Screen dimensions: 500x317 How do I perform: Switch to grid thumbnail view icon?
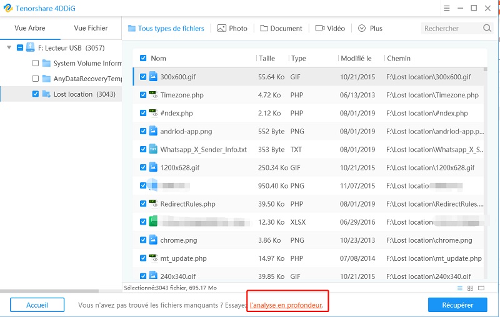470,288
